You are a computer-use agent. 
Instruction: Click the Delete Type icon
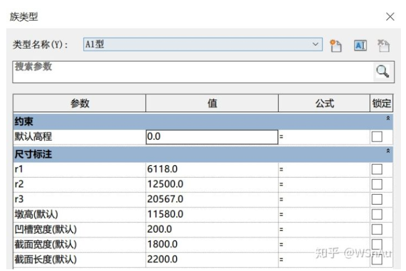383,46
